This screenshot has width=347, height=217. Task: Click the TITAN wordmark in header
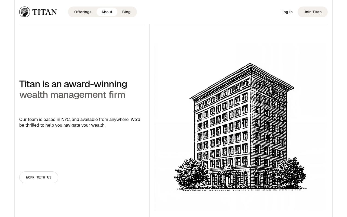pyautogui.click(x=44, y=12)
